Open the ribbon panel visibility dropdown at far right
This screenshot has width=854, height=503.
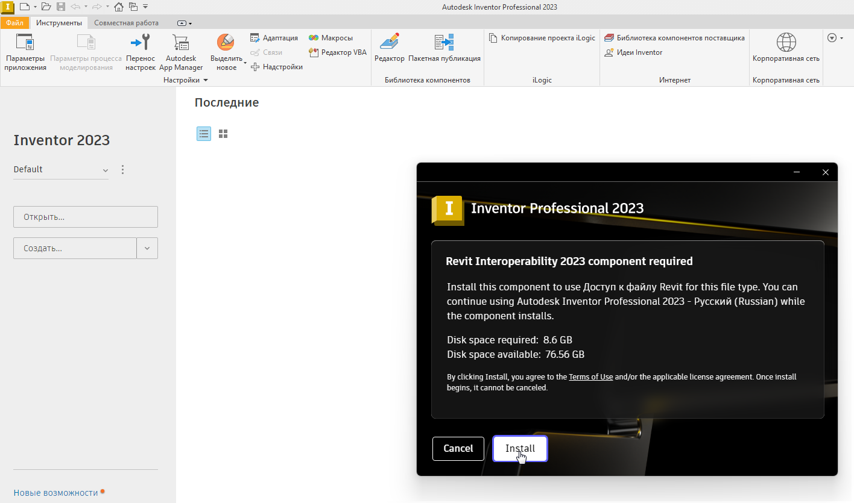point(835,38)
